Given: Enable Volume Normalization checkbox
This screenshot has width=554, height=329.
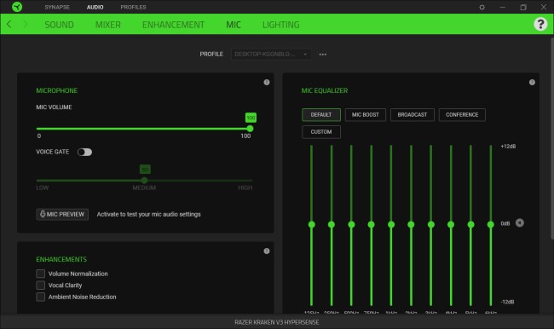Looking at the screenshot, I should [x=41, y=274].
